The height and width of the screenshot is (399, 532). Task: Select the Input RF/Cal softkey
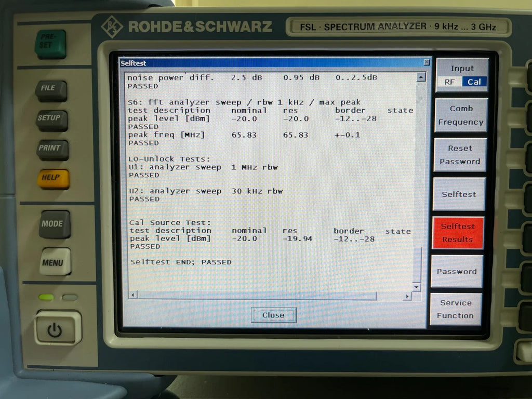462,75
